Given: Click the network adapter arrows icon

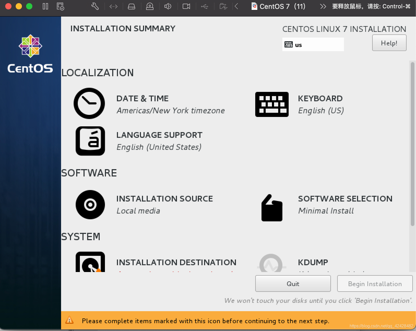Looking at the screenshot, I should (x=113, y=7).
